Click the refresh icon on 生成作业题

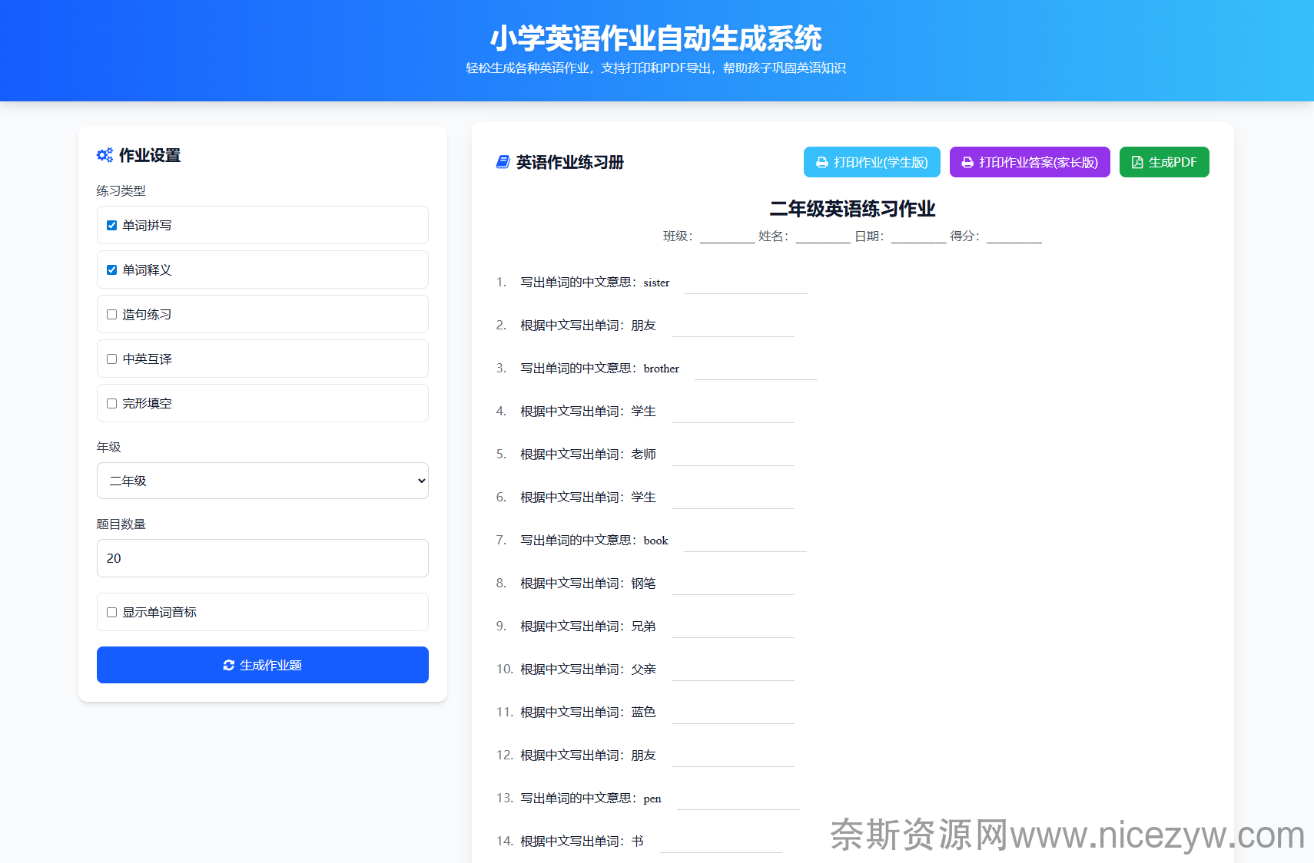coord(229,665)
